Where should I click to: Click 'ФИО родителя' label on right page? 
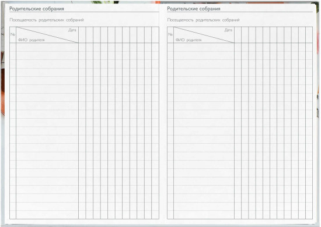coord(189,40)
